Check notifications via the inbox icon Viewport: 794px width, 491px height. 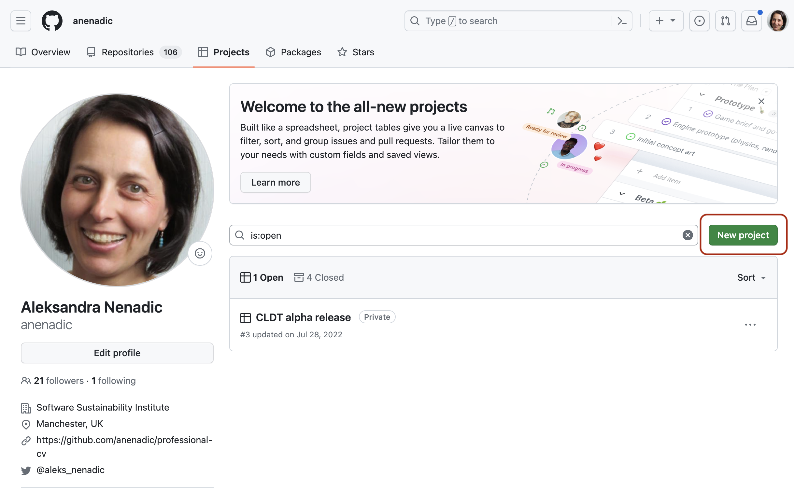pos(751,21)
